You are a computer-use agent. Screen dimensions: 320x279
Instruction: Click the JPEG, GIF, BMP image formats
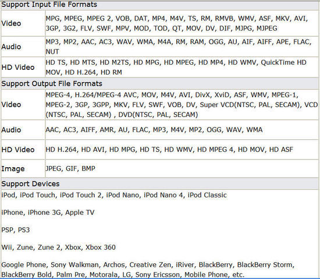(70, 168)
